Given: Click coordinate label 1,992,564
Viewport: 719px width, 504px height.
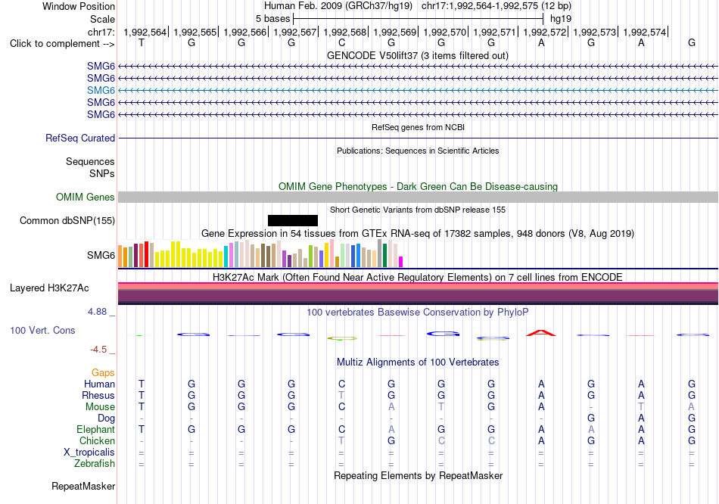Looking at the screenshot, I should [145, 32].
